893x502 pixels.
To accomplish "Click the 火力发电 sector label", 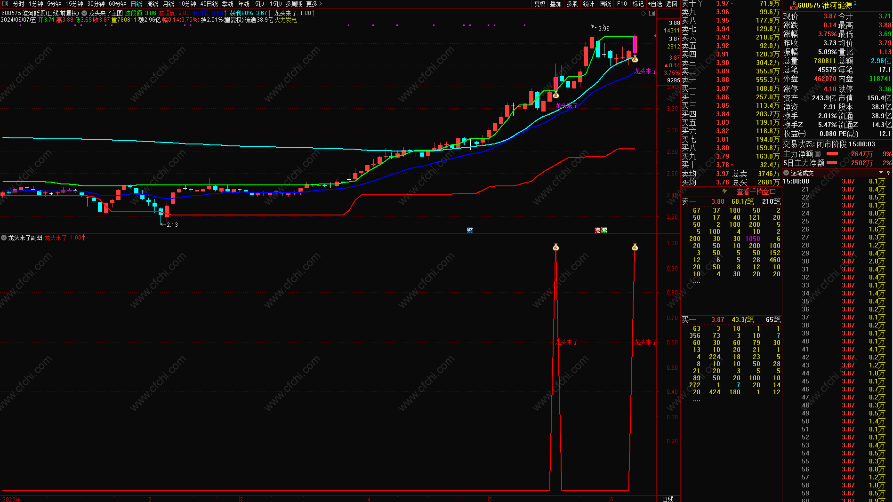I will pos(286,20).
